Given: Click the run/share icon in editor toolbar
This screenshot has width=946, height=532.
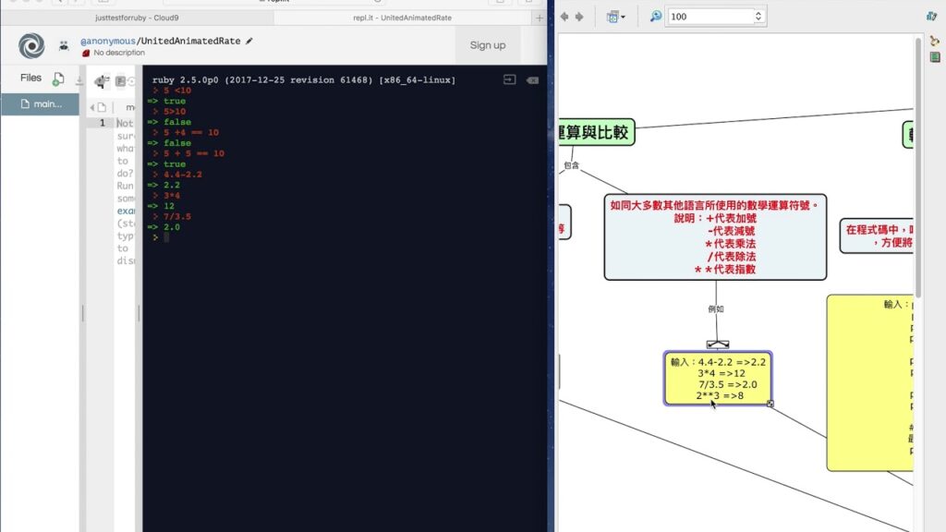Looking at the screenshot, I should pos(102,81).
